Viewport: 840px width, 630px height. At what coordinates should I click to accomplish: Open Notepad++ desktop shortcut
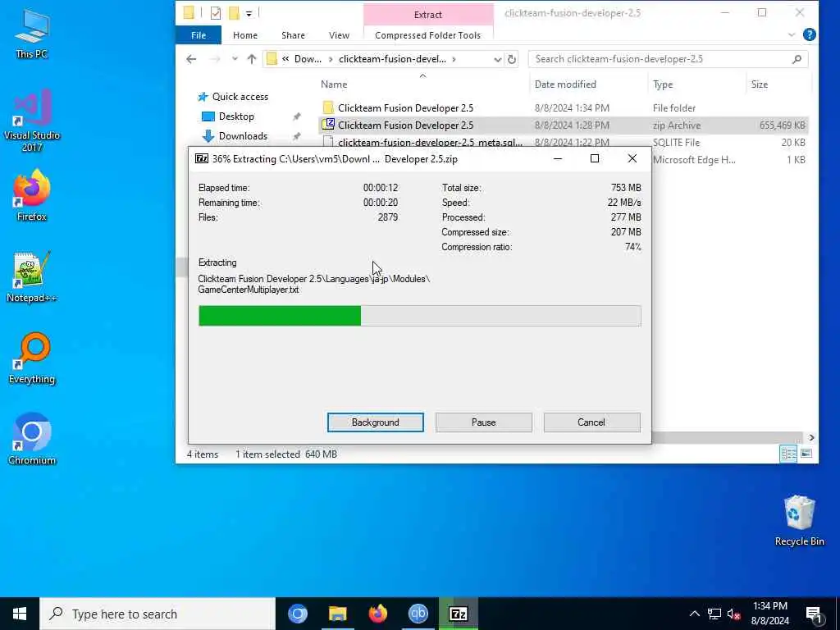(32, 277)
